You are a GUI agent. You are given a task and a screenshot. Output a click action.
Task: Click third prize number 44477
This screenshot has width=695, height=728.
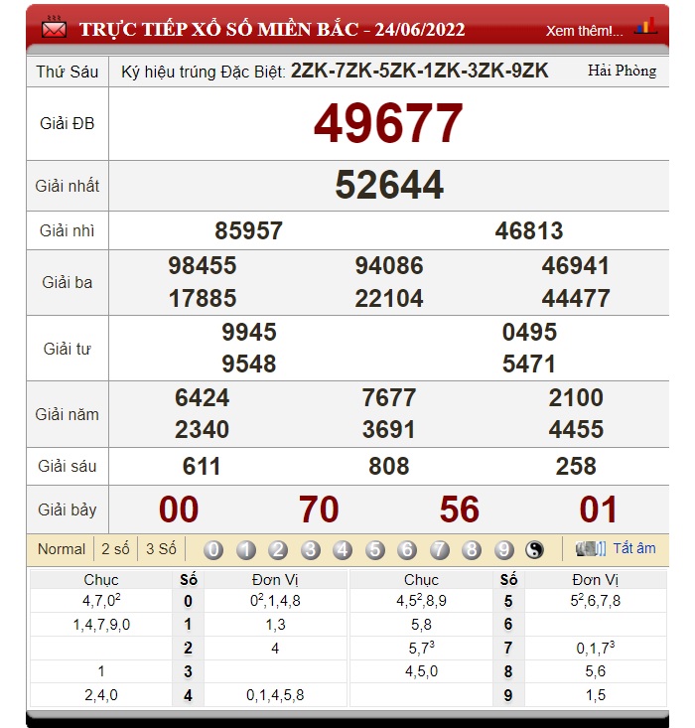tap(575, 298)
